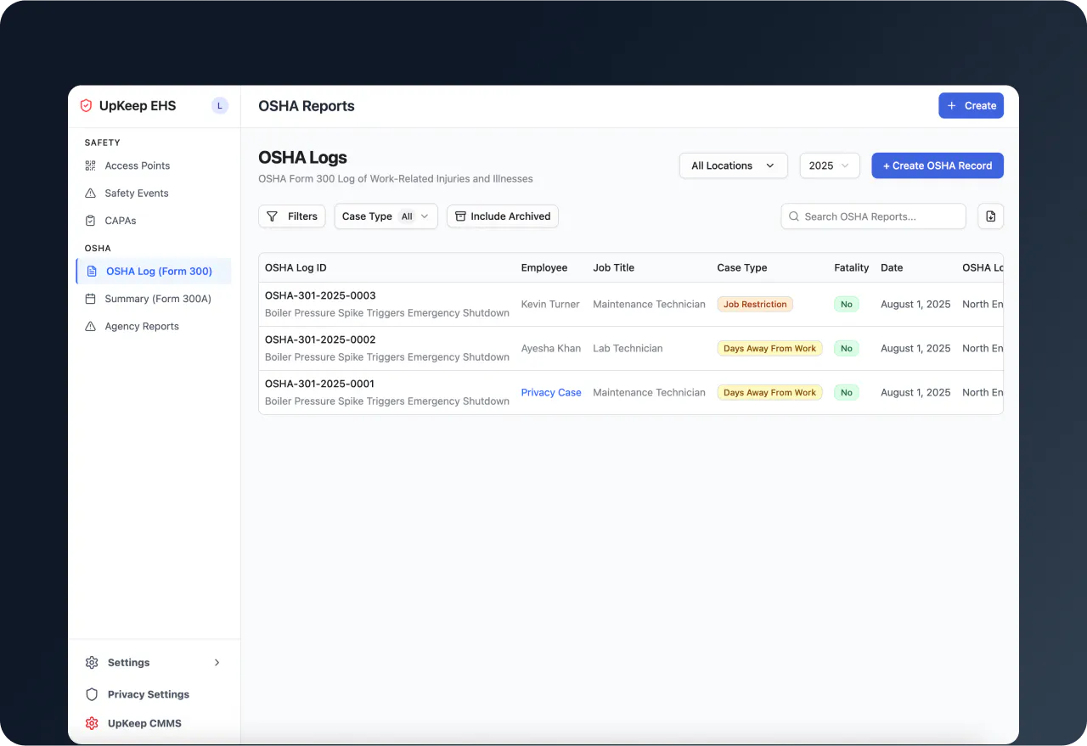Click the UpKeep EHS shield logo

click(86, 106)
